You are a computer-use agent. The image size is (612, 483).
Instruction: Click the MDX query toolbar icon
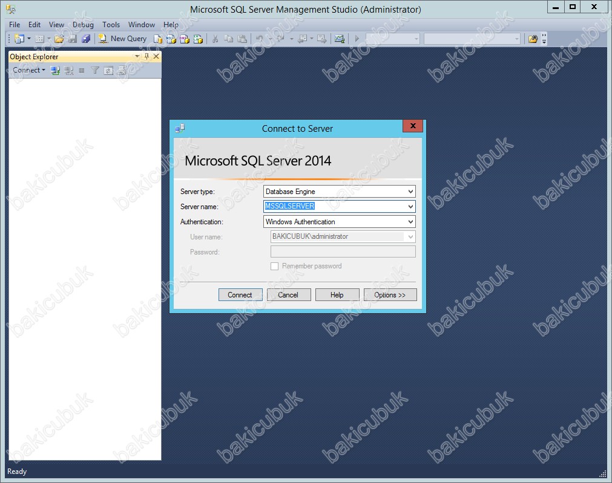(x=171, y=39)
